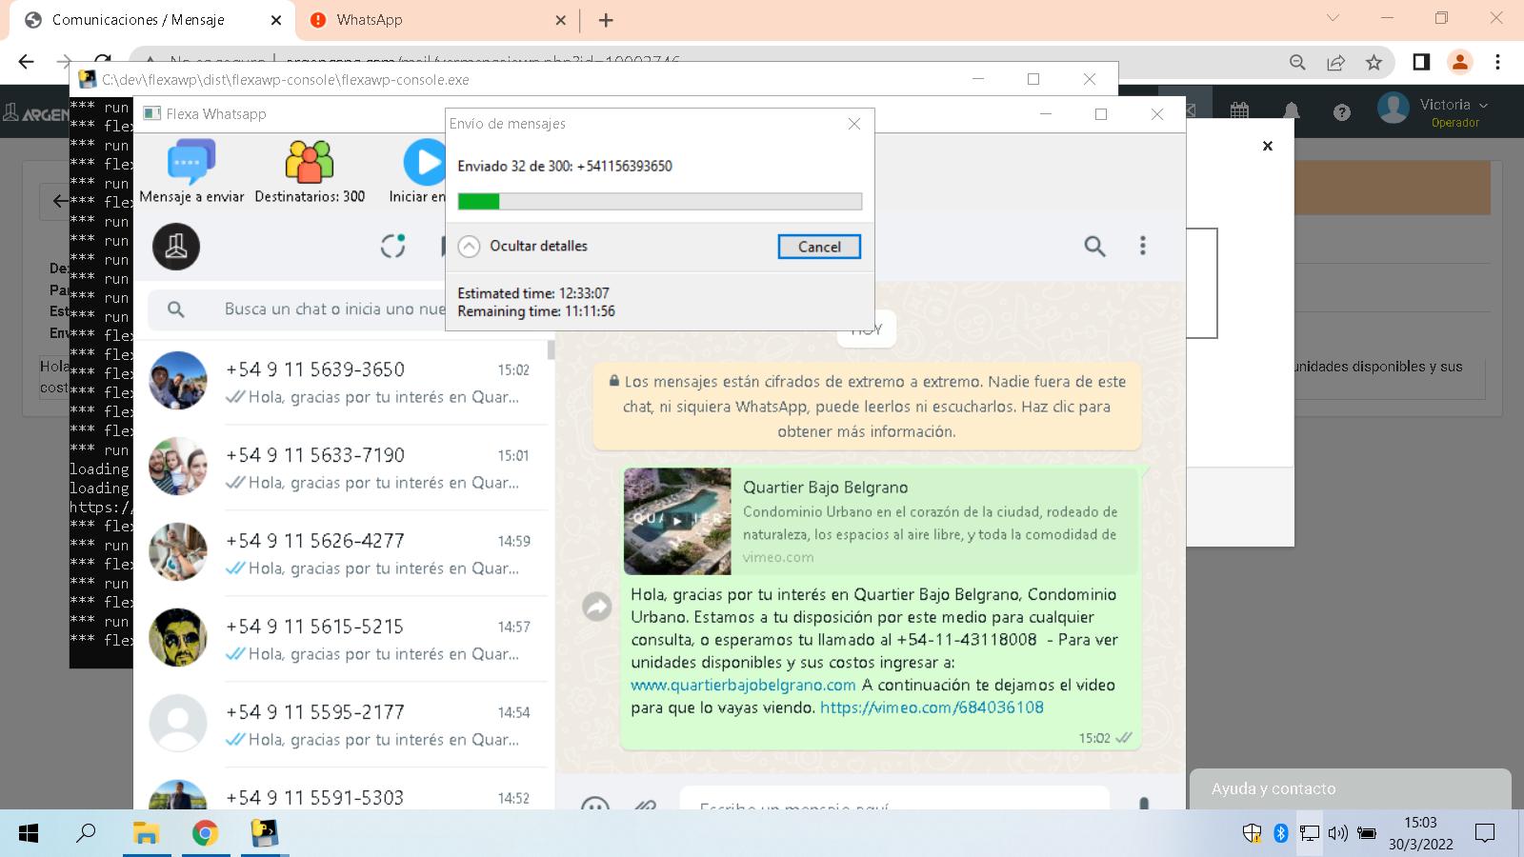Image resolution: width=1524 pixels, height=857 pixels.
Task: Click the encryption notice banner
Action: 867,407
